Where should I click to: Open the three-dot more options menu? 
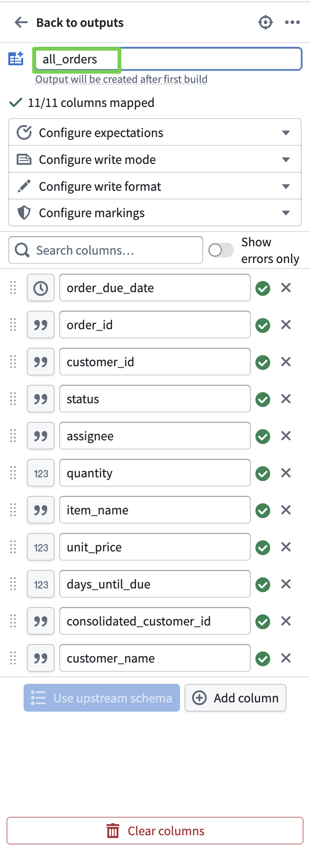[292, 22]
